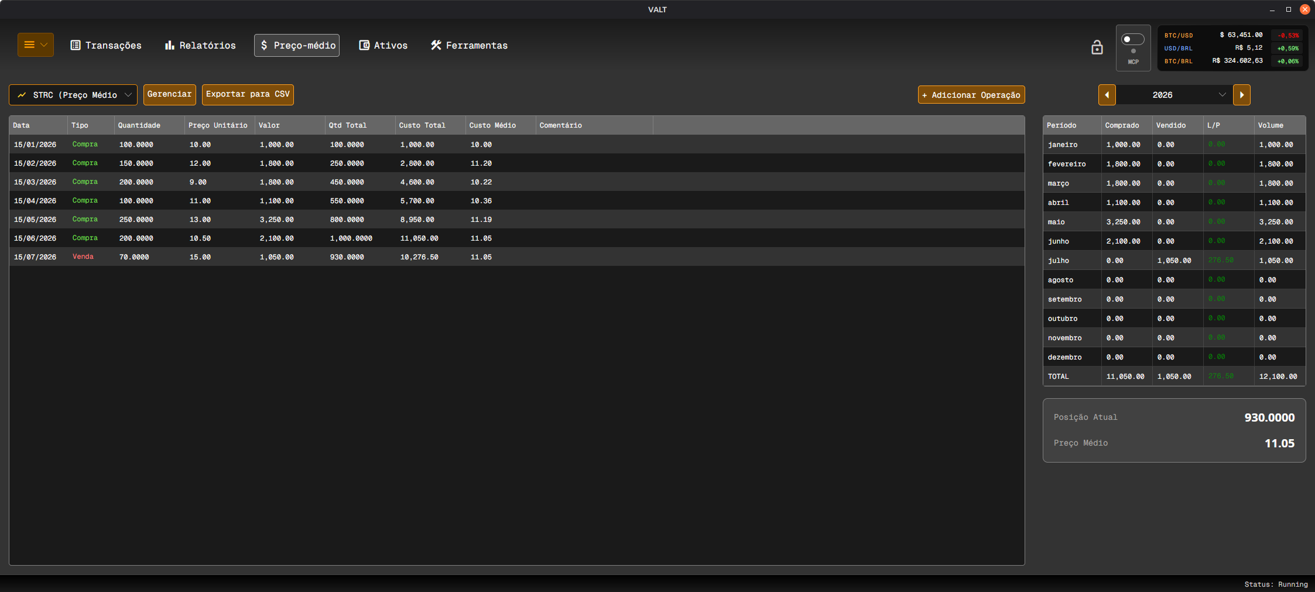Click the padlock lock icon
Viewport: 1315px width, 592px height.
coord(1097,47)
